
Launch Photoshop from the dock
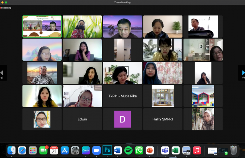(107, 151)
